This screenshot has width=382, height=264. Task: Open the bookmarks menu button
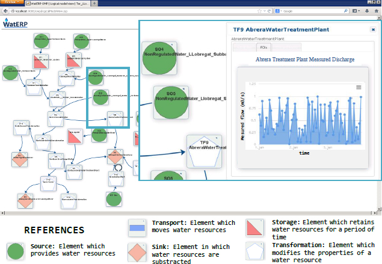point(356,11)
